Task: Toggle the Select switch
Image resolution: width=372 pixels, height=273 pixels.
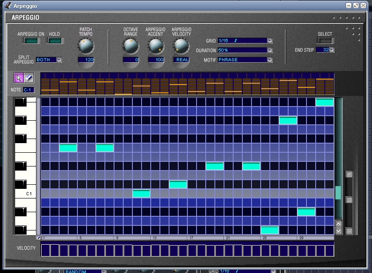Action: [x=325, y=41]
